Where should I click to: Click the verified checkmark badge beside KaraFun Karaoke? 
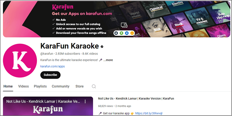click(x=102, y=47)
